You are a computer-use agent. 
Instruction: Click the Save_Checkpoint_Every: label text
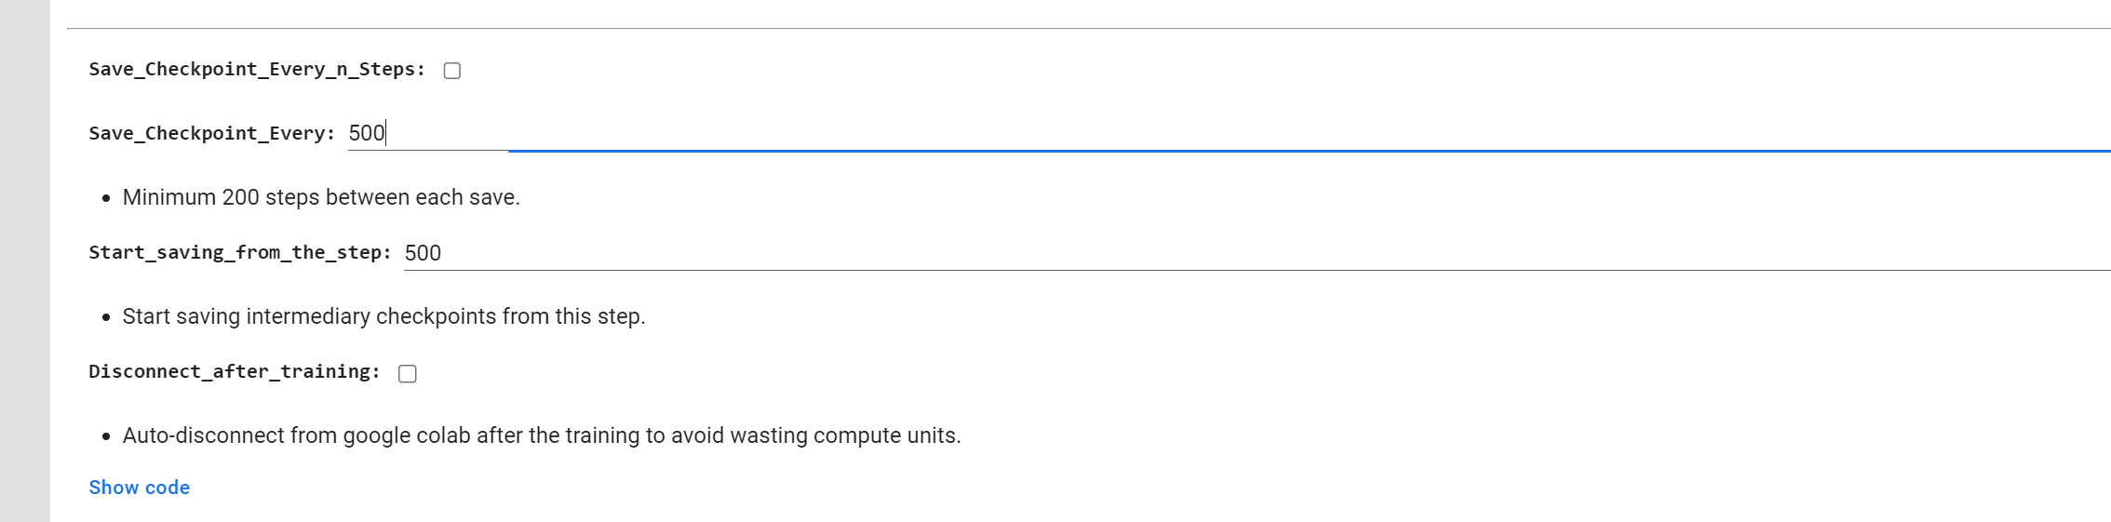212,134
